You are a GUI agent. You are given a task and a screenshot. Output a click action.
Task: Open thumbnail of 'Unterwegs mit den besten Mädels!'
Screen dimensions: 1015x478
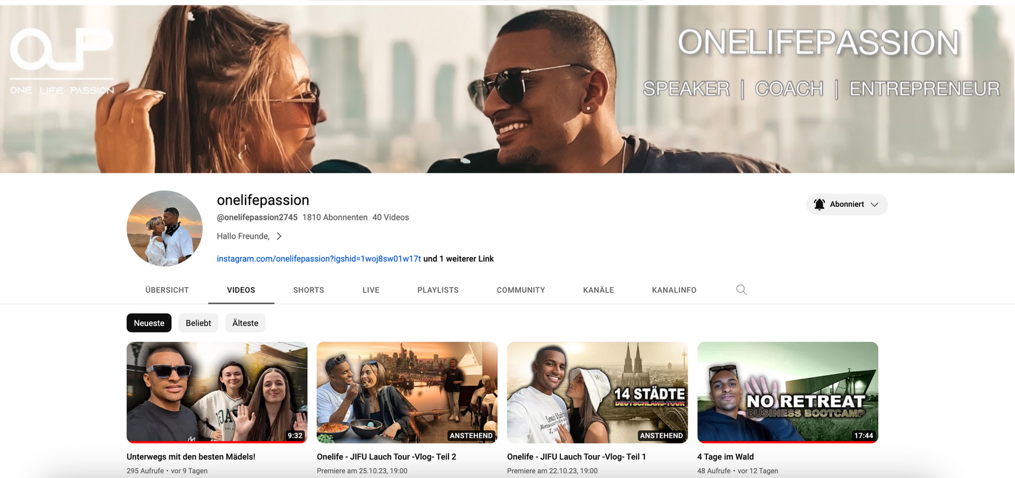click(x=217, y=392)
